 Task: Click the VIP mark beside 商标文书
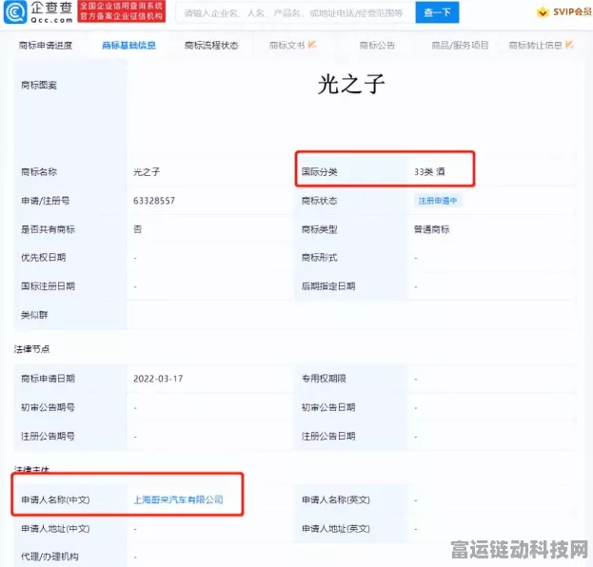(x=312, y=45)
